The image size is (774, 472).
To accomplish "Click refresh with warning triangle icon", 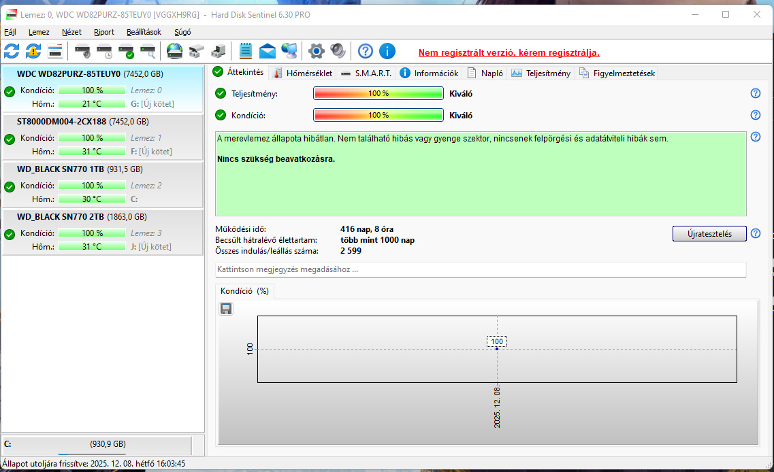I will pyautogui.click(x=33, y=51).
